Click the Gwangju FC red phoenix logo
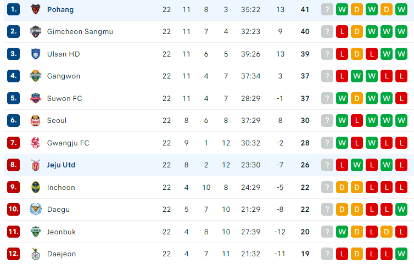The height and width of the screenshot is (264, 414). (x=36, y=143)
